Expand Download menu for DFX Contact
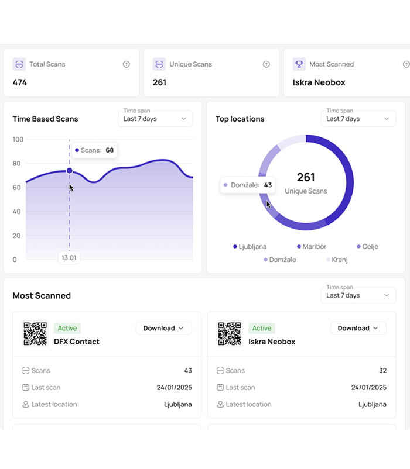 click(x=164, y=328)
